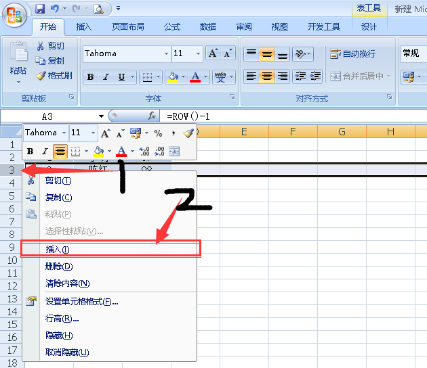Click the Office button logo
Viewport: 427px width, 368px height.
point(14,15)
